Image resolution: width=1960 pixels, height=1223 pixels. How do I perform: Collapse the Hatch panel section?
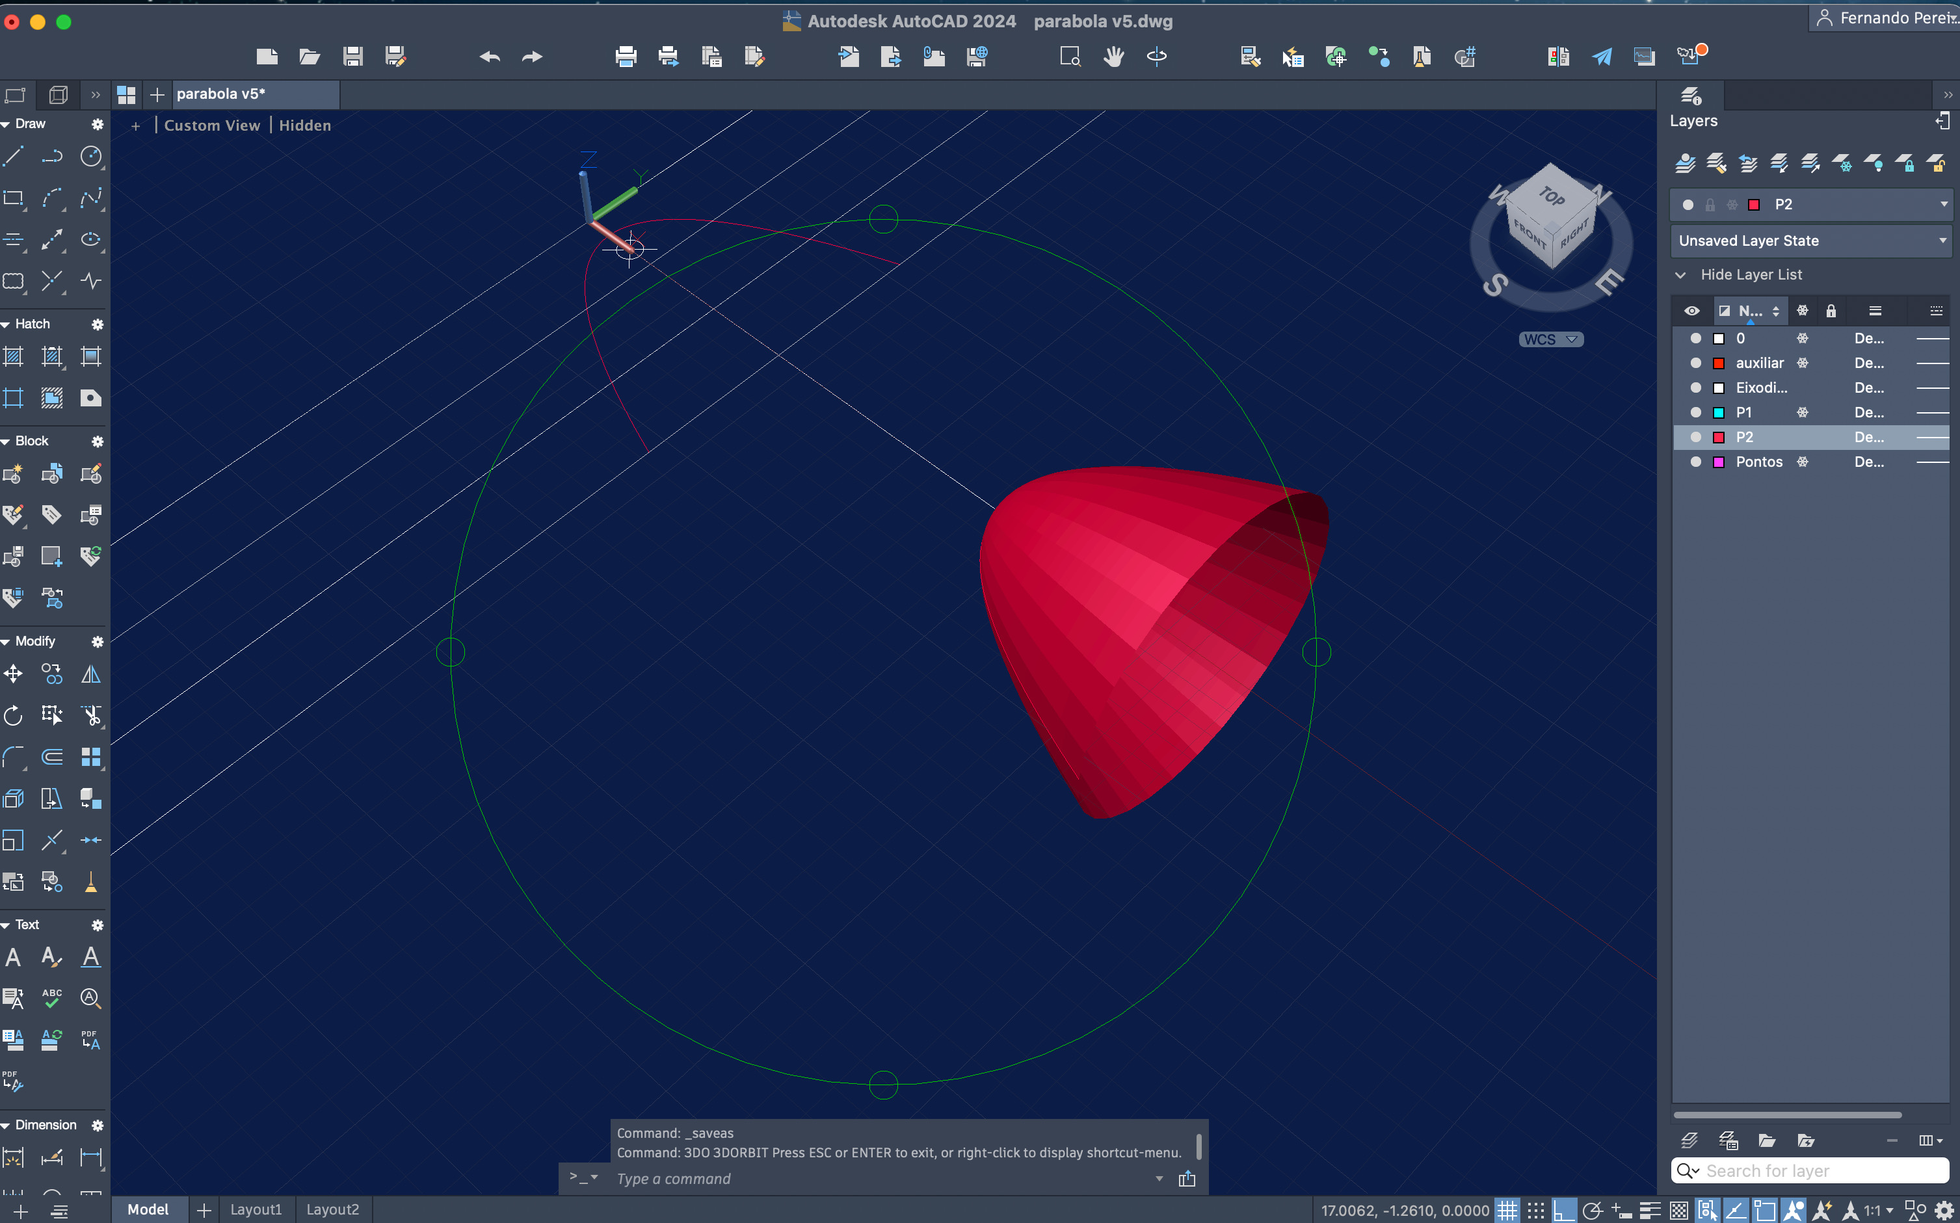click(x=6, y=324)
